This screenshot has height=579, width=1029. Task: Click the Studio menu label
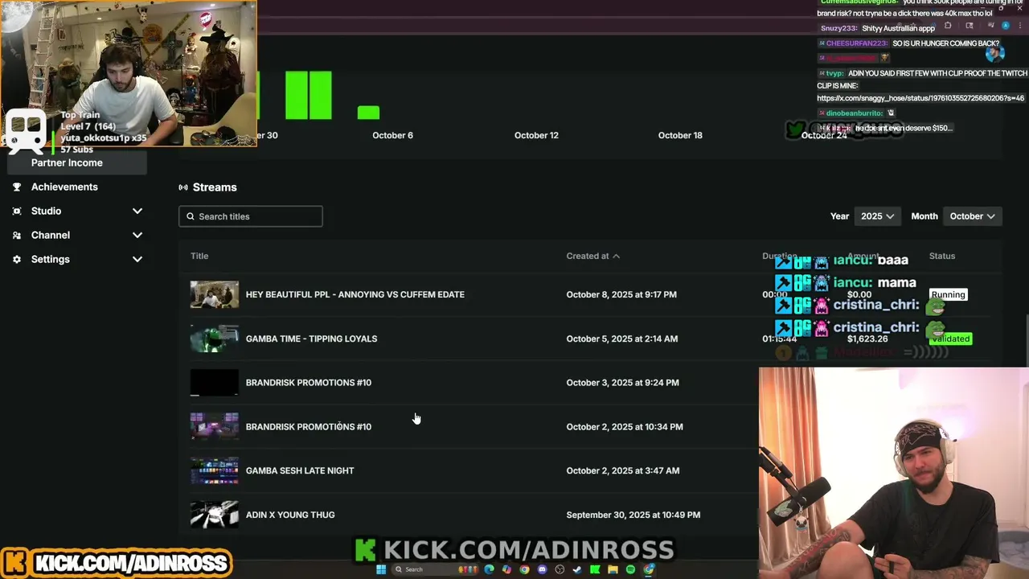click(x=46, y=211)
